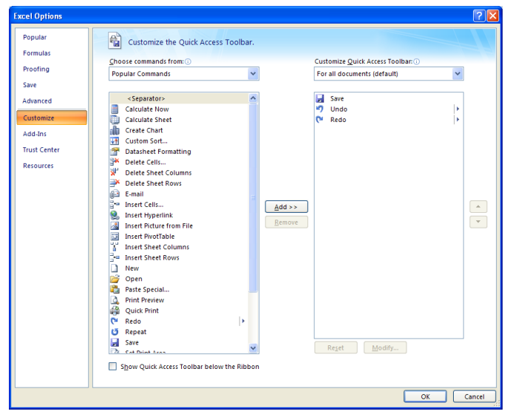Click the commands list scrollbar thumb
The width and height of the screenshot is (510, 417).
(x=253, y=197)
